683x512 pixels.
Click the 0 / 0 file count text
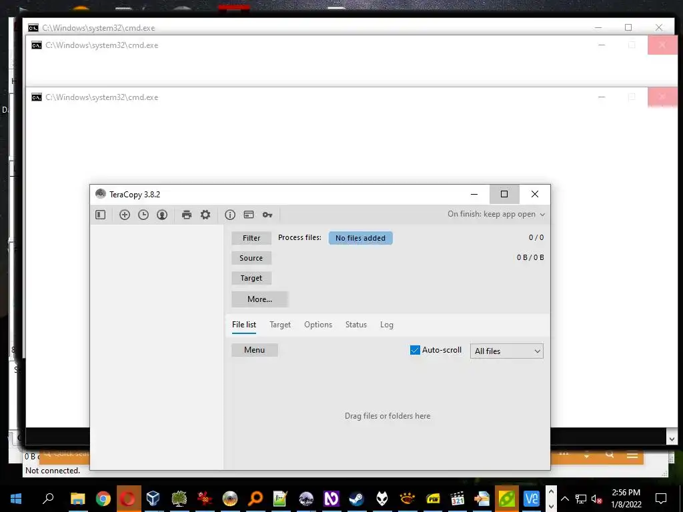tap(536, 238)
